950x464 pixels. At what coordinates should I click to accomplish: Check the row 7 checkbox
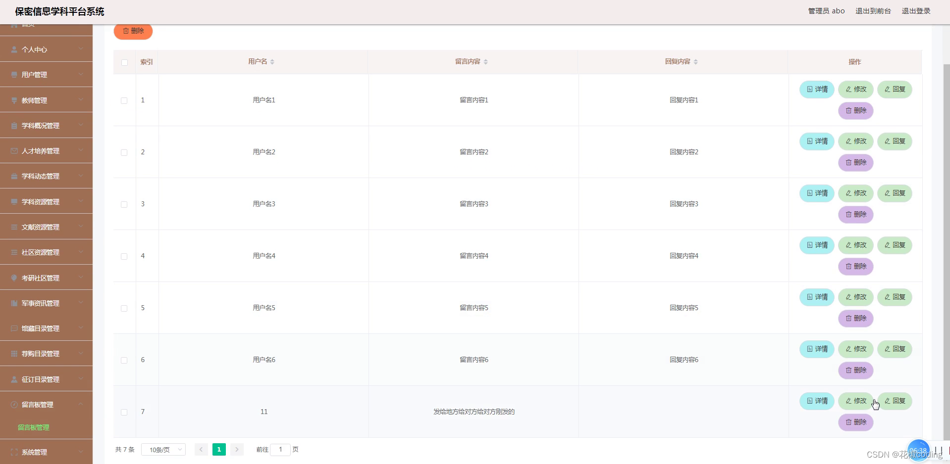click(124, 412)
